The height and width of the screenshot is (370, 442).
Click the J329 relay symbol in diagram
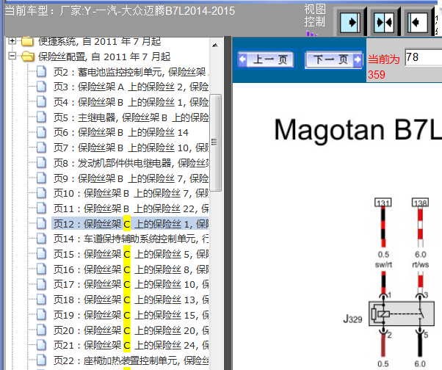(x=402, y=313)
